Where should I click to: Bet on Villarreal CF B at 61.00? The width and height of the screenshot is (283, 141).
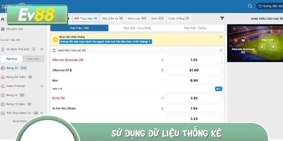194,70
